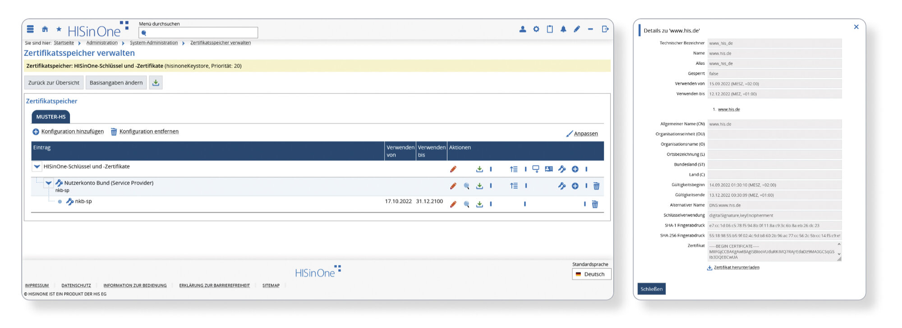Open Administration in the breadcrumb
Viewport: 902px width, 328px height.
coord(101,43)
